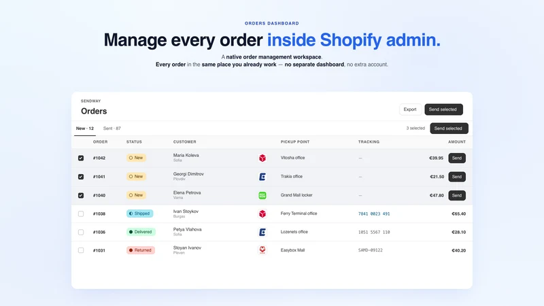
Task: Click the Shipped status badge
Action: (139, 214)
